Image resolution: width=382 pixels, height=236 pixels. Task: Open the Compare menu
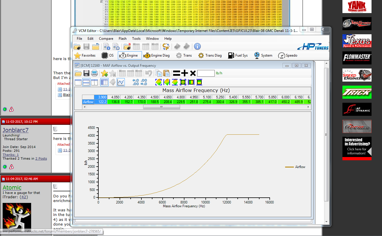click(106, 39)
